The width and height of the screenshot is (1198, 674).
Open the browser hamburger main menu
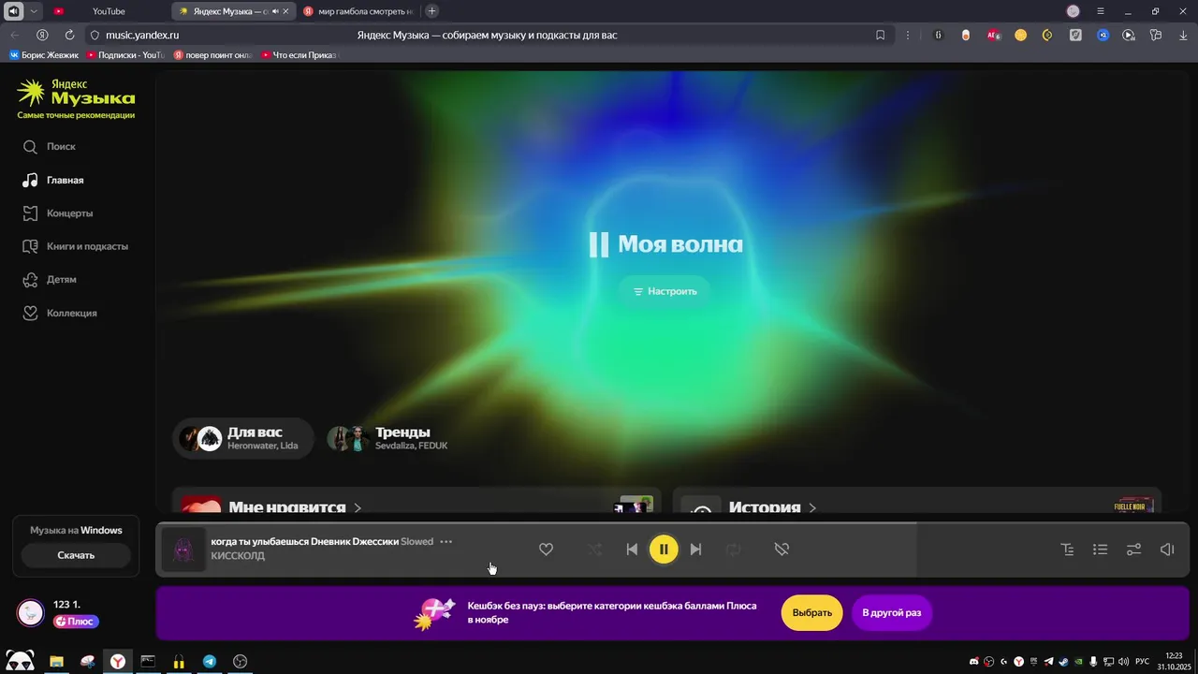[x=1101, y=11]
